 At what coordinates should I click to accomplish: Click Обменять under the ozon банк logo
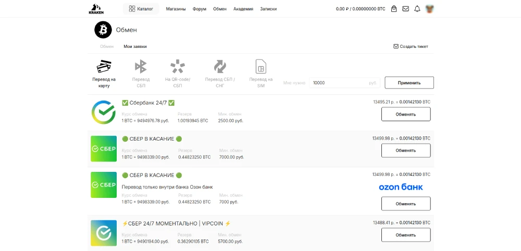(x=406, y=204)
